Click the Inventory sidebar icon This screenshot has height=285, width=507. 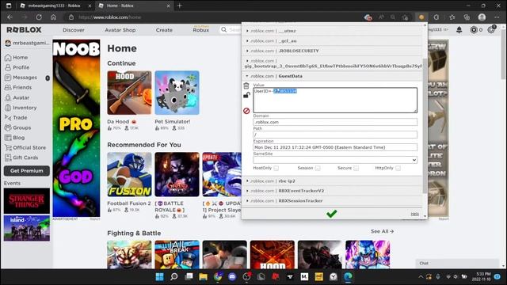(8, 108)
